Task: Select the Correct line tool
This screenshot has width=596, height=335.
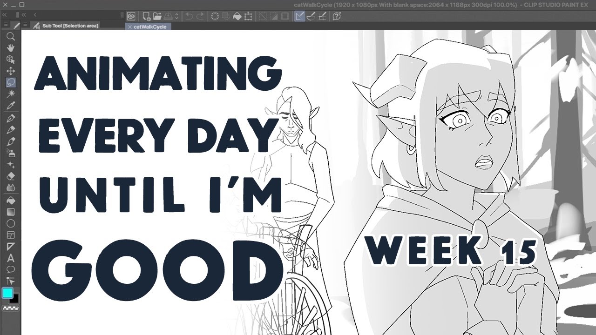Action: [x=10, y=281]
